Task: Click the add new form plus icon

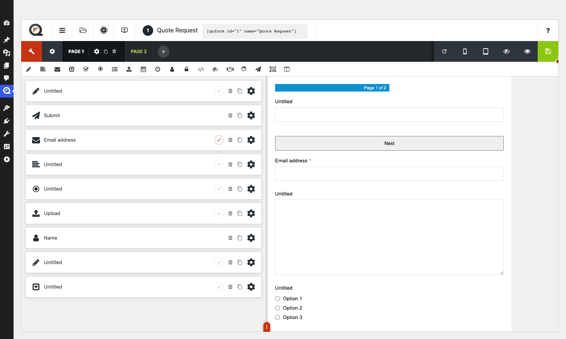Action: tap(104, 31)
